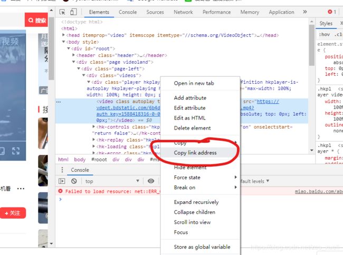Choose Edit as HTML
The image size is (343, 255).
click(x=189, y=118)
